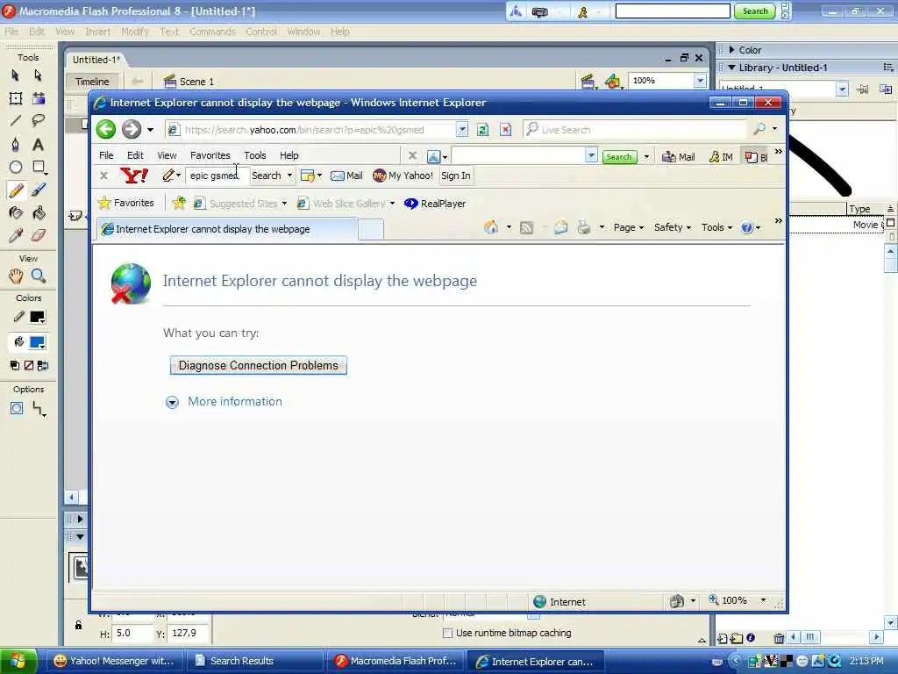Click the Flash Timeline toggle button

[92, 82]
